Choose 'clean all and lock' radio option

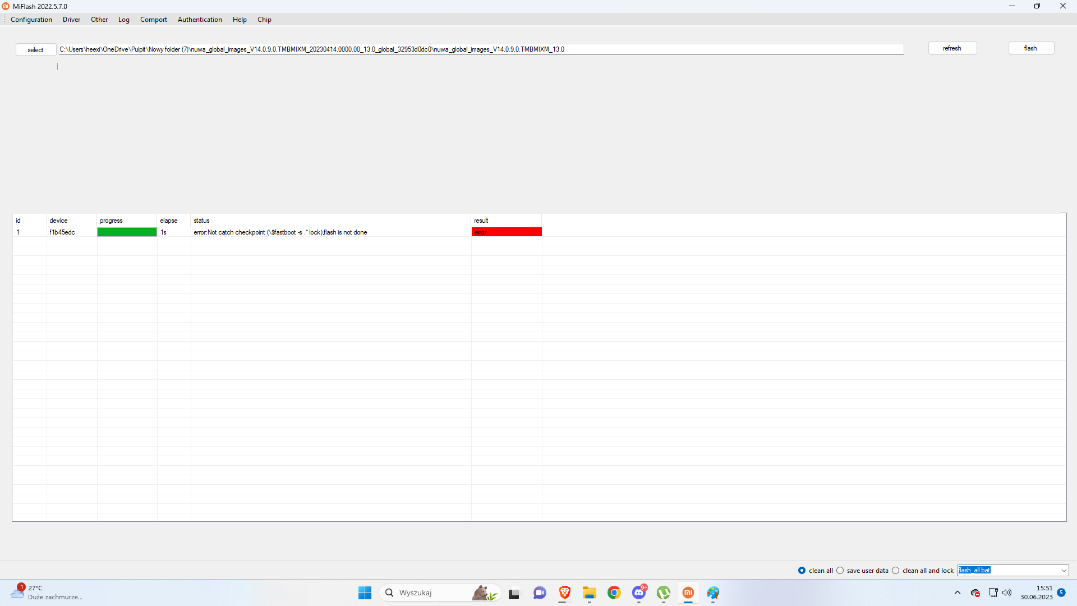(x=896, y=571)
